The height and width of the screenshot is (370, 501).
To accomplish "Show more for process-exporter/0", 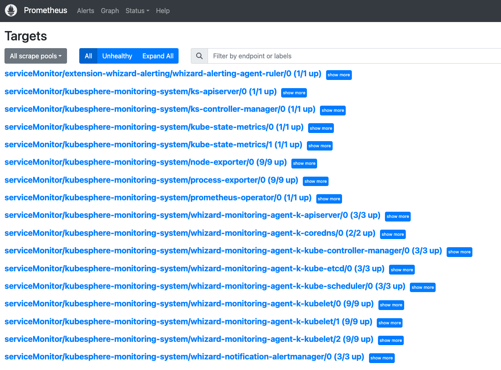I will point(315,181).
